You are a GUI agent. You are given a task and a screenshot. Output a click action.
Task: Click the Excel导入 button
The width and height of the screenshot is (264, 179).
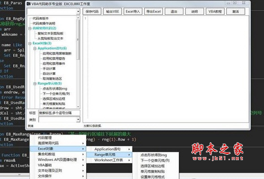(x=133, y=12)
